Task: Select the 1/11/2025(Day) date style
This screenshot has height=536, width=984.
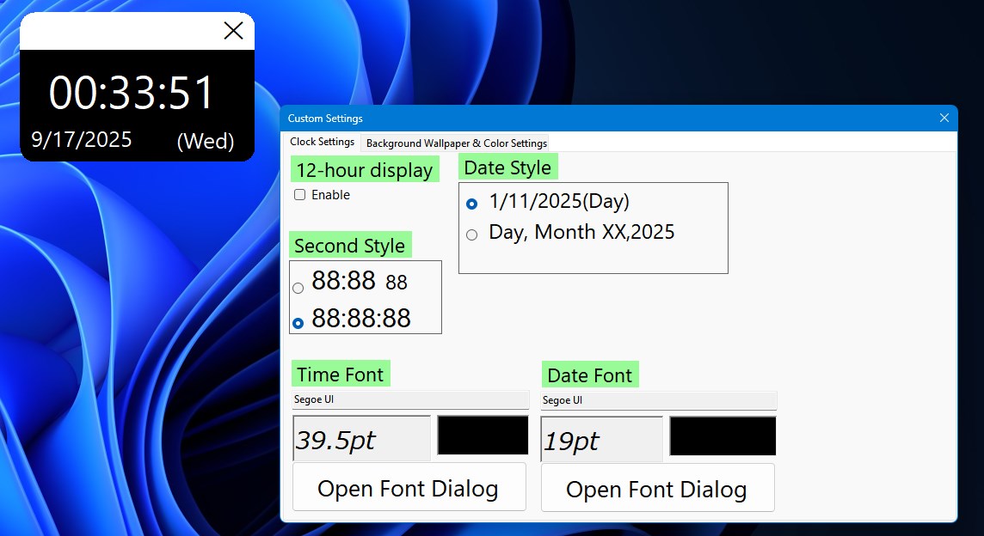Action: (x=472, y=204)
